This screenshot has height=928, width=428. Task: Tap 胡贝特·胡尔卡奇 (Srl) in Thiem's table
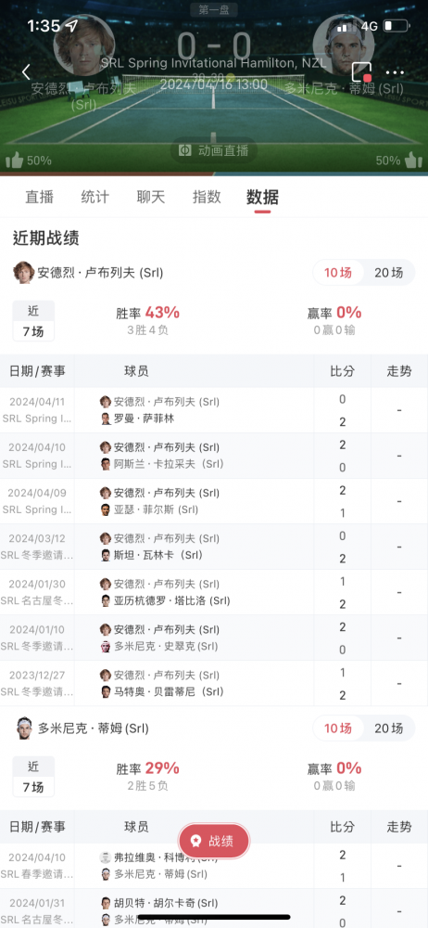click(166, 903)
